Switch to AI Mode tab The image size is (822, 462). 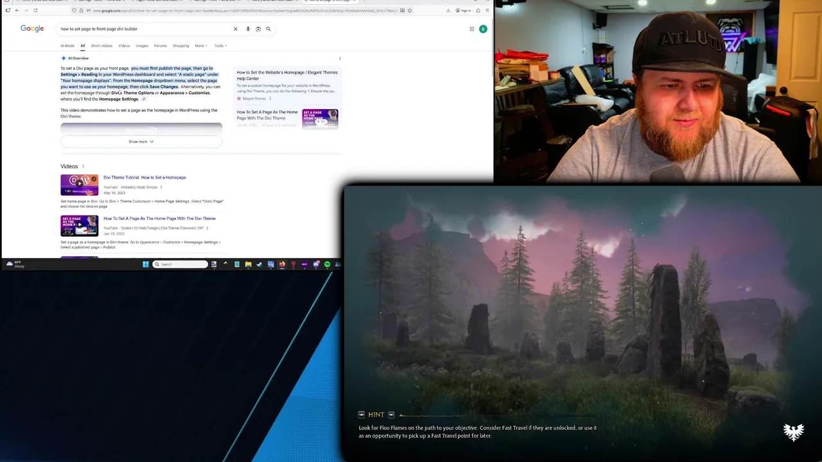click(67, 46)
